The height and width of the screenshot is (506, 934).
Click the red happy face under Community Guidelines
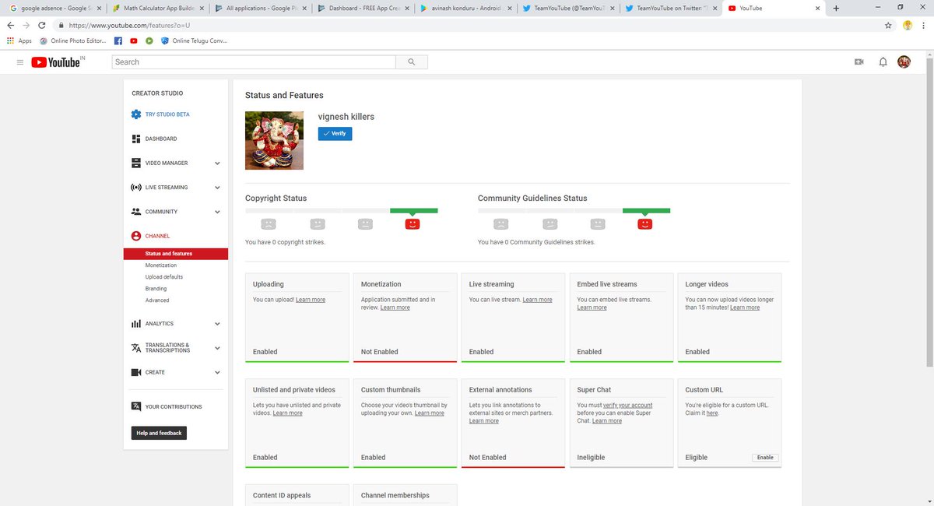(645, 224)
